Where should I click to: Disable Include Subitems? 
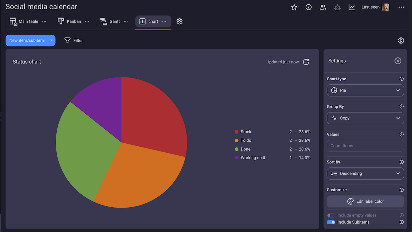(331, 222)
